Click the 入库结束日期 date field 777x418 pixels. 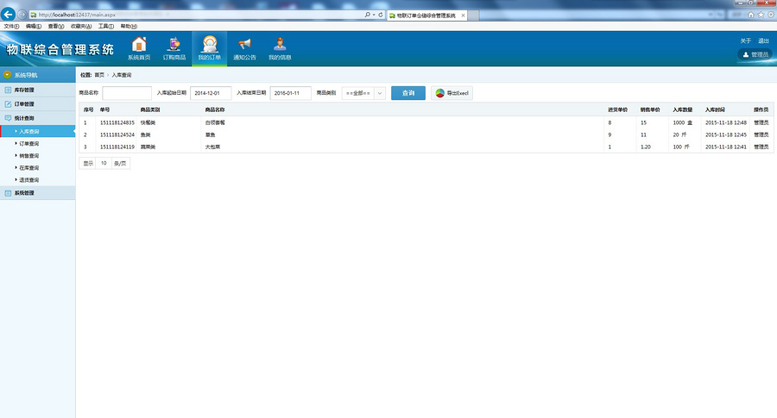290,93
